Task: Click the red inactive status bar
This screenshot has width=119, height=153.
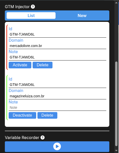Action: click(x=7, y=47)
